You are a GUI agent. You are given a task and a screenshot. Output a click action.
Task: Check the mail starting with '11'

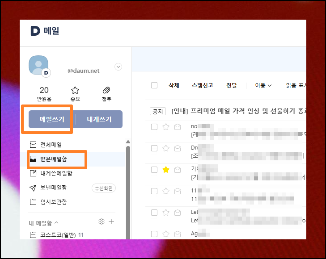point(154,191)
